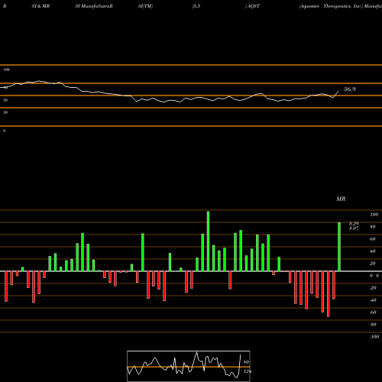Click the SI MunafaSutraR header text
This screenshot has width=382, height=382.
tap(94, 6)
